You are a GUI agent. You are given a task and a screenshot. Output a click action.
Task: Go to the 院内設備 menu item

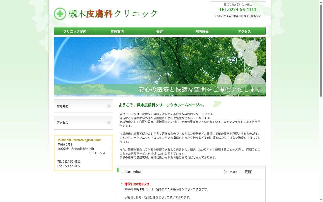coord(202,31)
